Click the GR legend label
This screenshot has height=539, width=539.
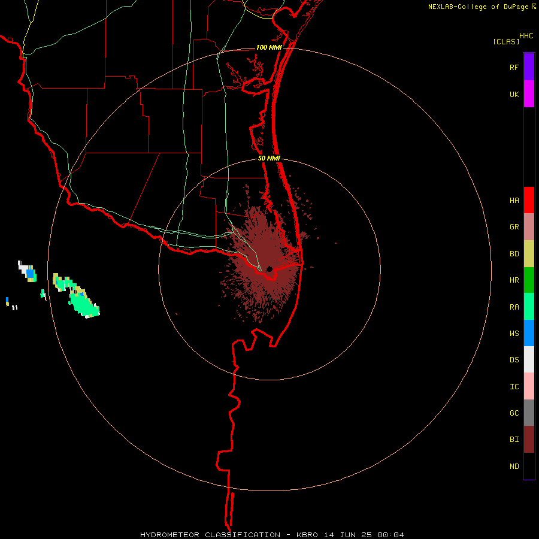point(514,227)
